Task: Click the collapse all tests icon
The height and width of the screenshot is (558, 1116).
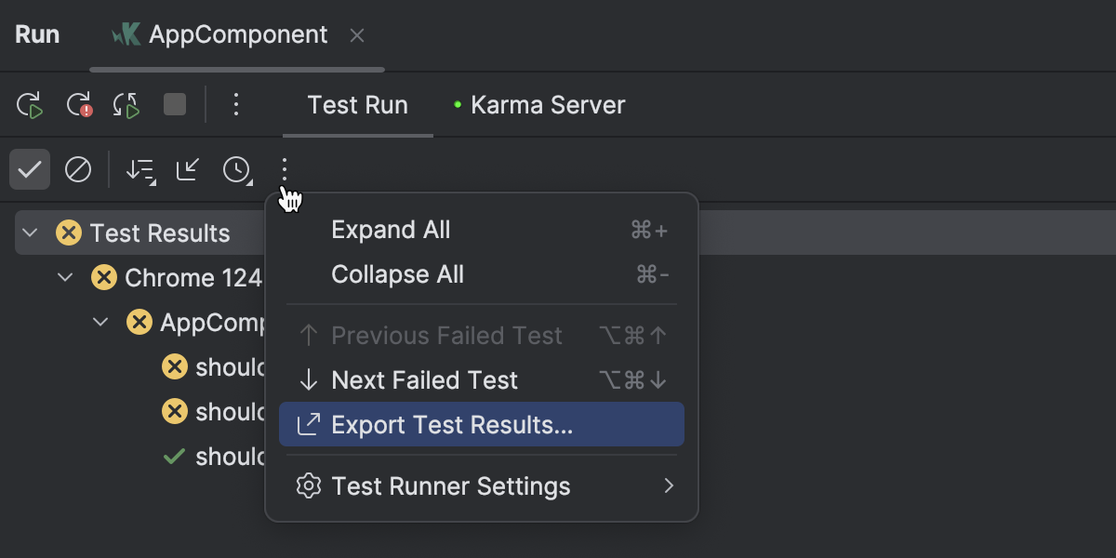Action: [189, 170]
